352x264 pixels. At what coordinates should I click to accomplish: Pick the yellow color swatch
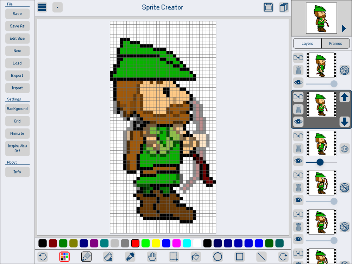pos(156,243)
